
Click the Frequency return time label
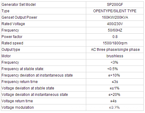point(19,82)
